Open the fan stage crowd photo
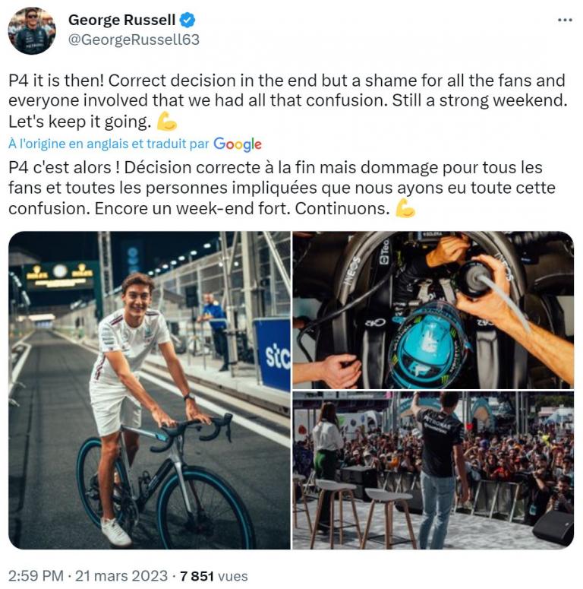The height and width of the screenshot is (589, 583). (x=433, y=470)
